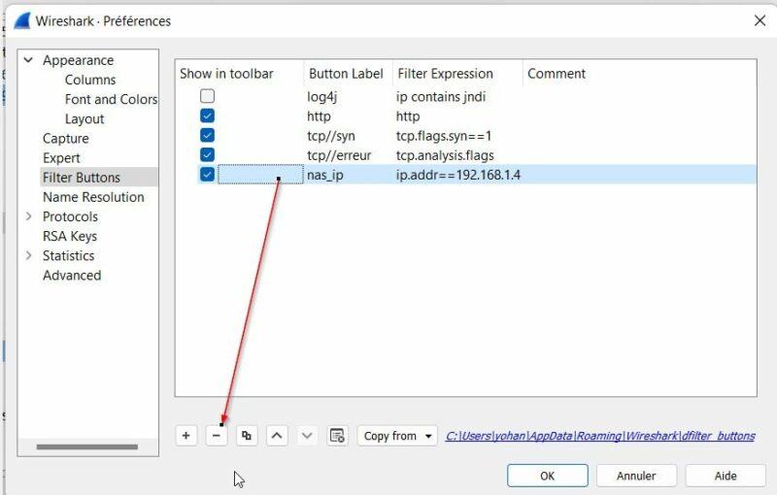Select the Protocols tree item label
Viewport: 777px width, 495px height.
70,216
